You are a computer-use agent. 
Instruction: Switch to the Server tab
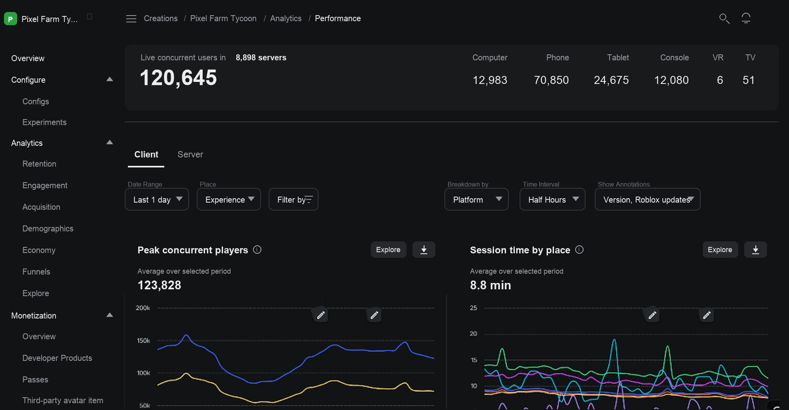pyautogui.click(x=190, y=155)
